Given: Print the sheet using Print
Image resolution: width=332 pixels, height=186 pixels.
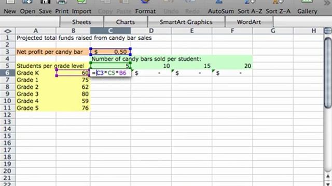Looking at the screenshot, I should click(62, 8).
